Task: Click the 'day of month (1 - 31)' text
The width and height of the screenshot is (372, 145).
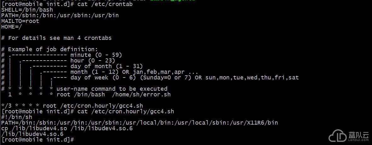Action: (x=106, y=66)
